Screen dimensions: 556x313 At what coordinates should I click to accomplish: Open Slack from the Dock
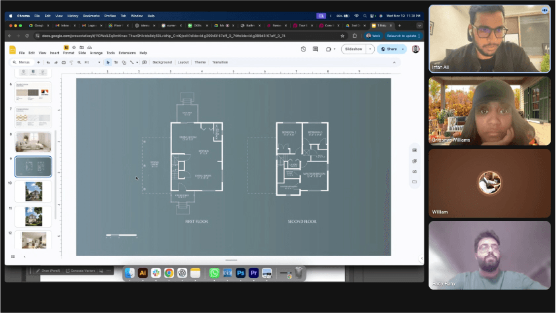click(x=155, y=273)
